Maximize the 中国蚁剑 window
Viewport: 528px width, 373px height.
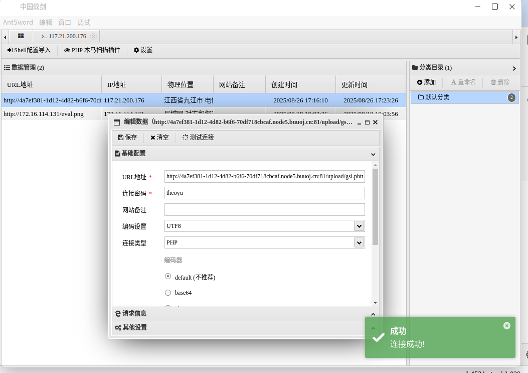coord(495,7)
